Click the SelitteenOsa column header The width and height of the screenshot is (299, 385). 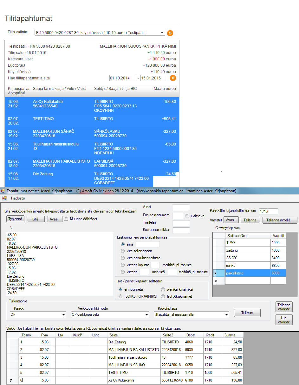pos(248,235)
